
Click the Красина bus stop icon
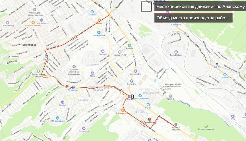(x=103, y=51)
